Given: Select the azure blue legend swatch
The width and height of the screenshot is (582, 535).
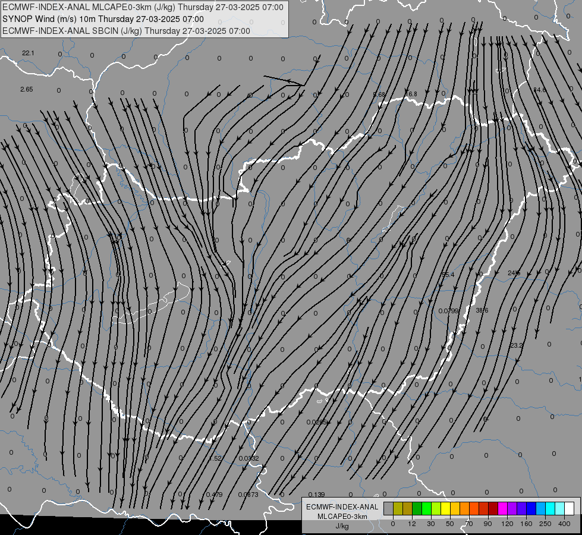Looking at the screenshot, I should coord(541,508).
